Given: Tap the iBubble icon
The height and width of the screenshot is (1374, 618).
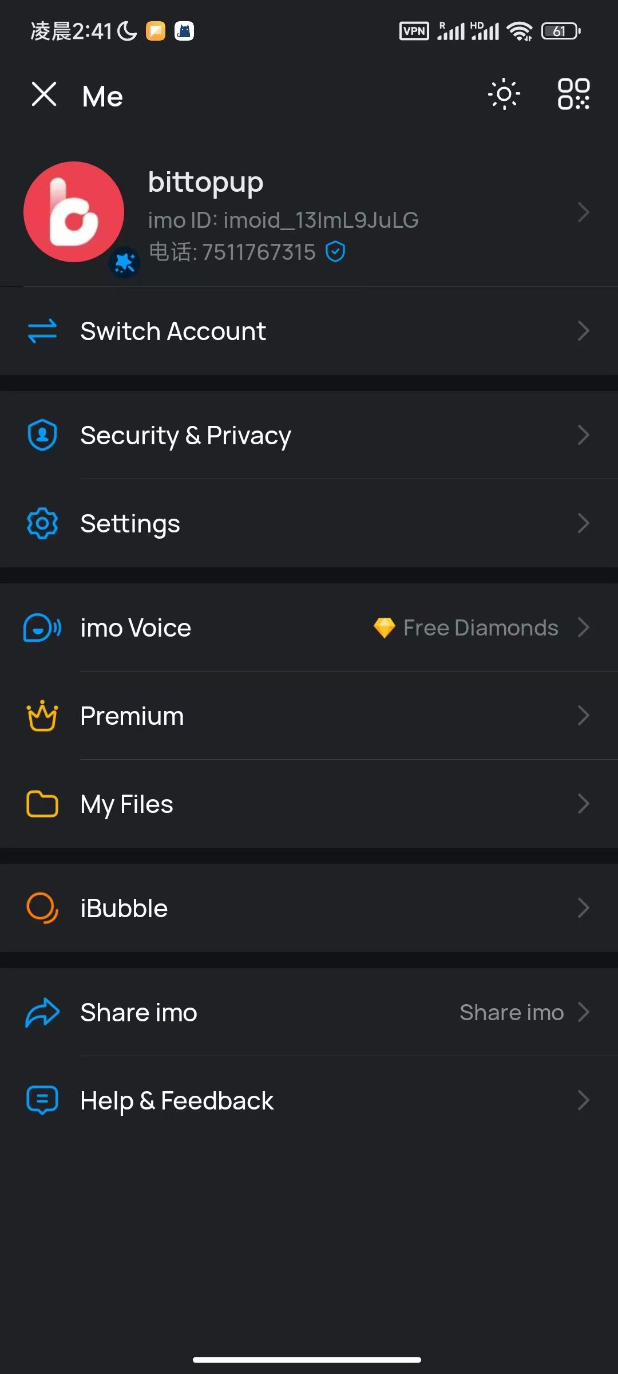Looking at the screenshot, I should [42, 908].
